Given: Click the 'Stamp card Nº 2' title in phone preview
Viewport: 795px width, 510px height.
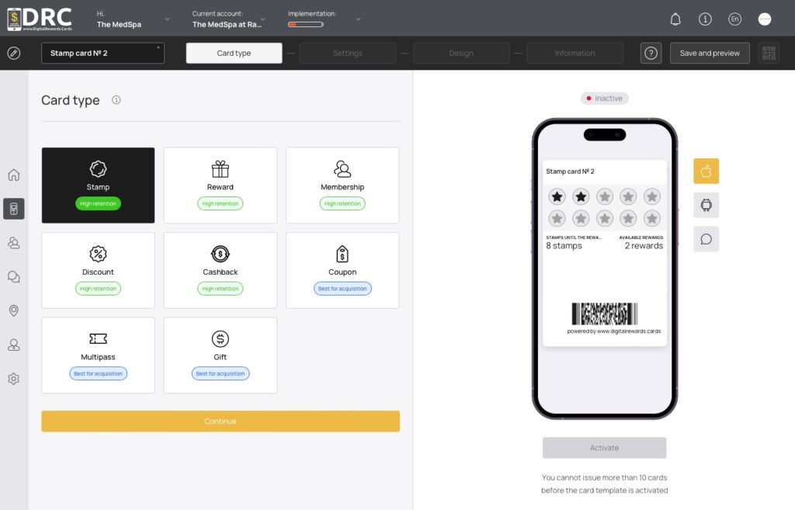Looking at the screenshot, I should click(x=570, y=172).
